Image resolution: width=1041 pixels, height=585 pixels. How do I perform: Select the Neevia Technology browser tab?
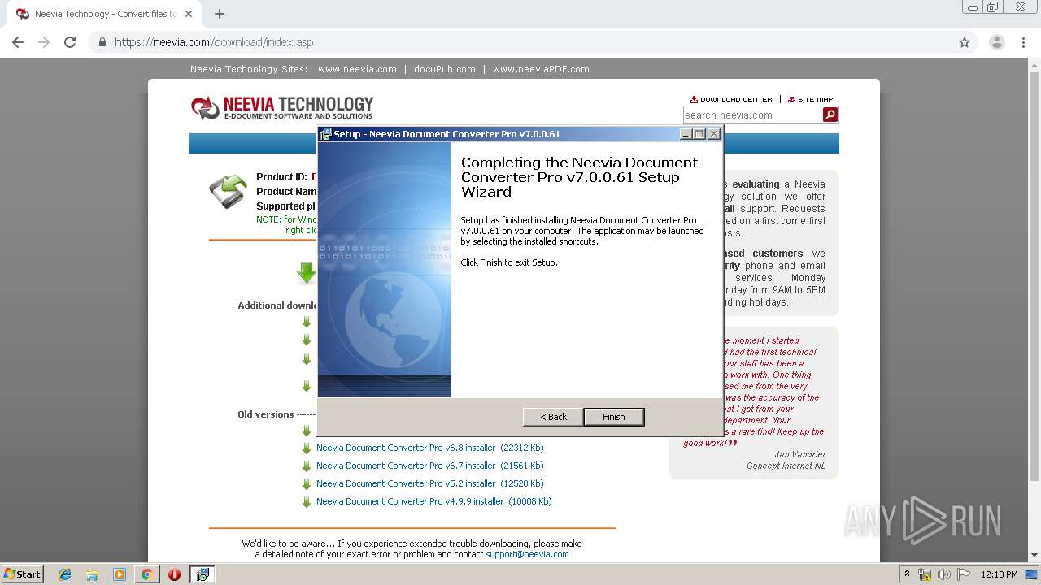104,14
